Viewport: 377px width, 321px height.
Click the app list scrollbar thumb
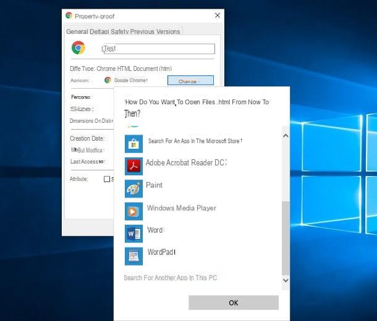286,238
